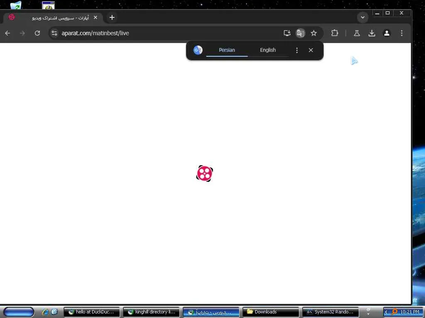This screenshot has width=425, height=318.
Task: Click the Google Translate logo in popup
Action: coord(198,50)
